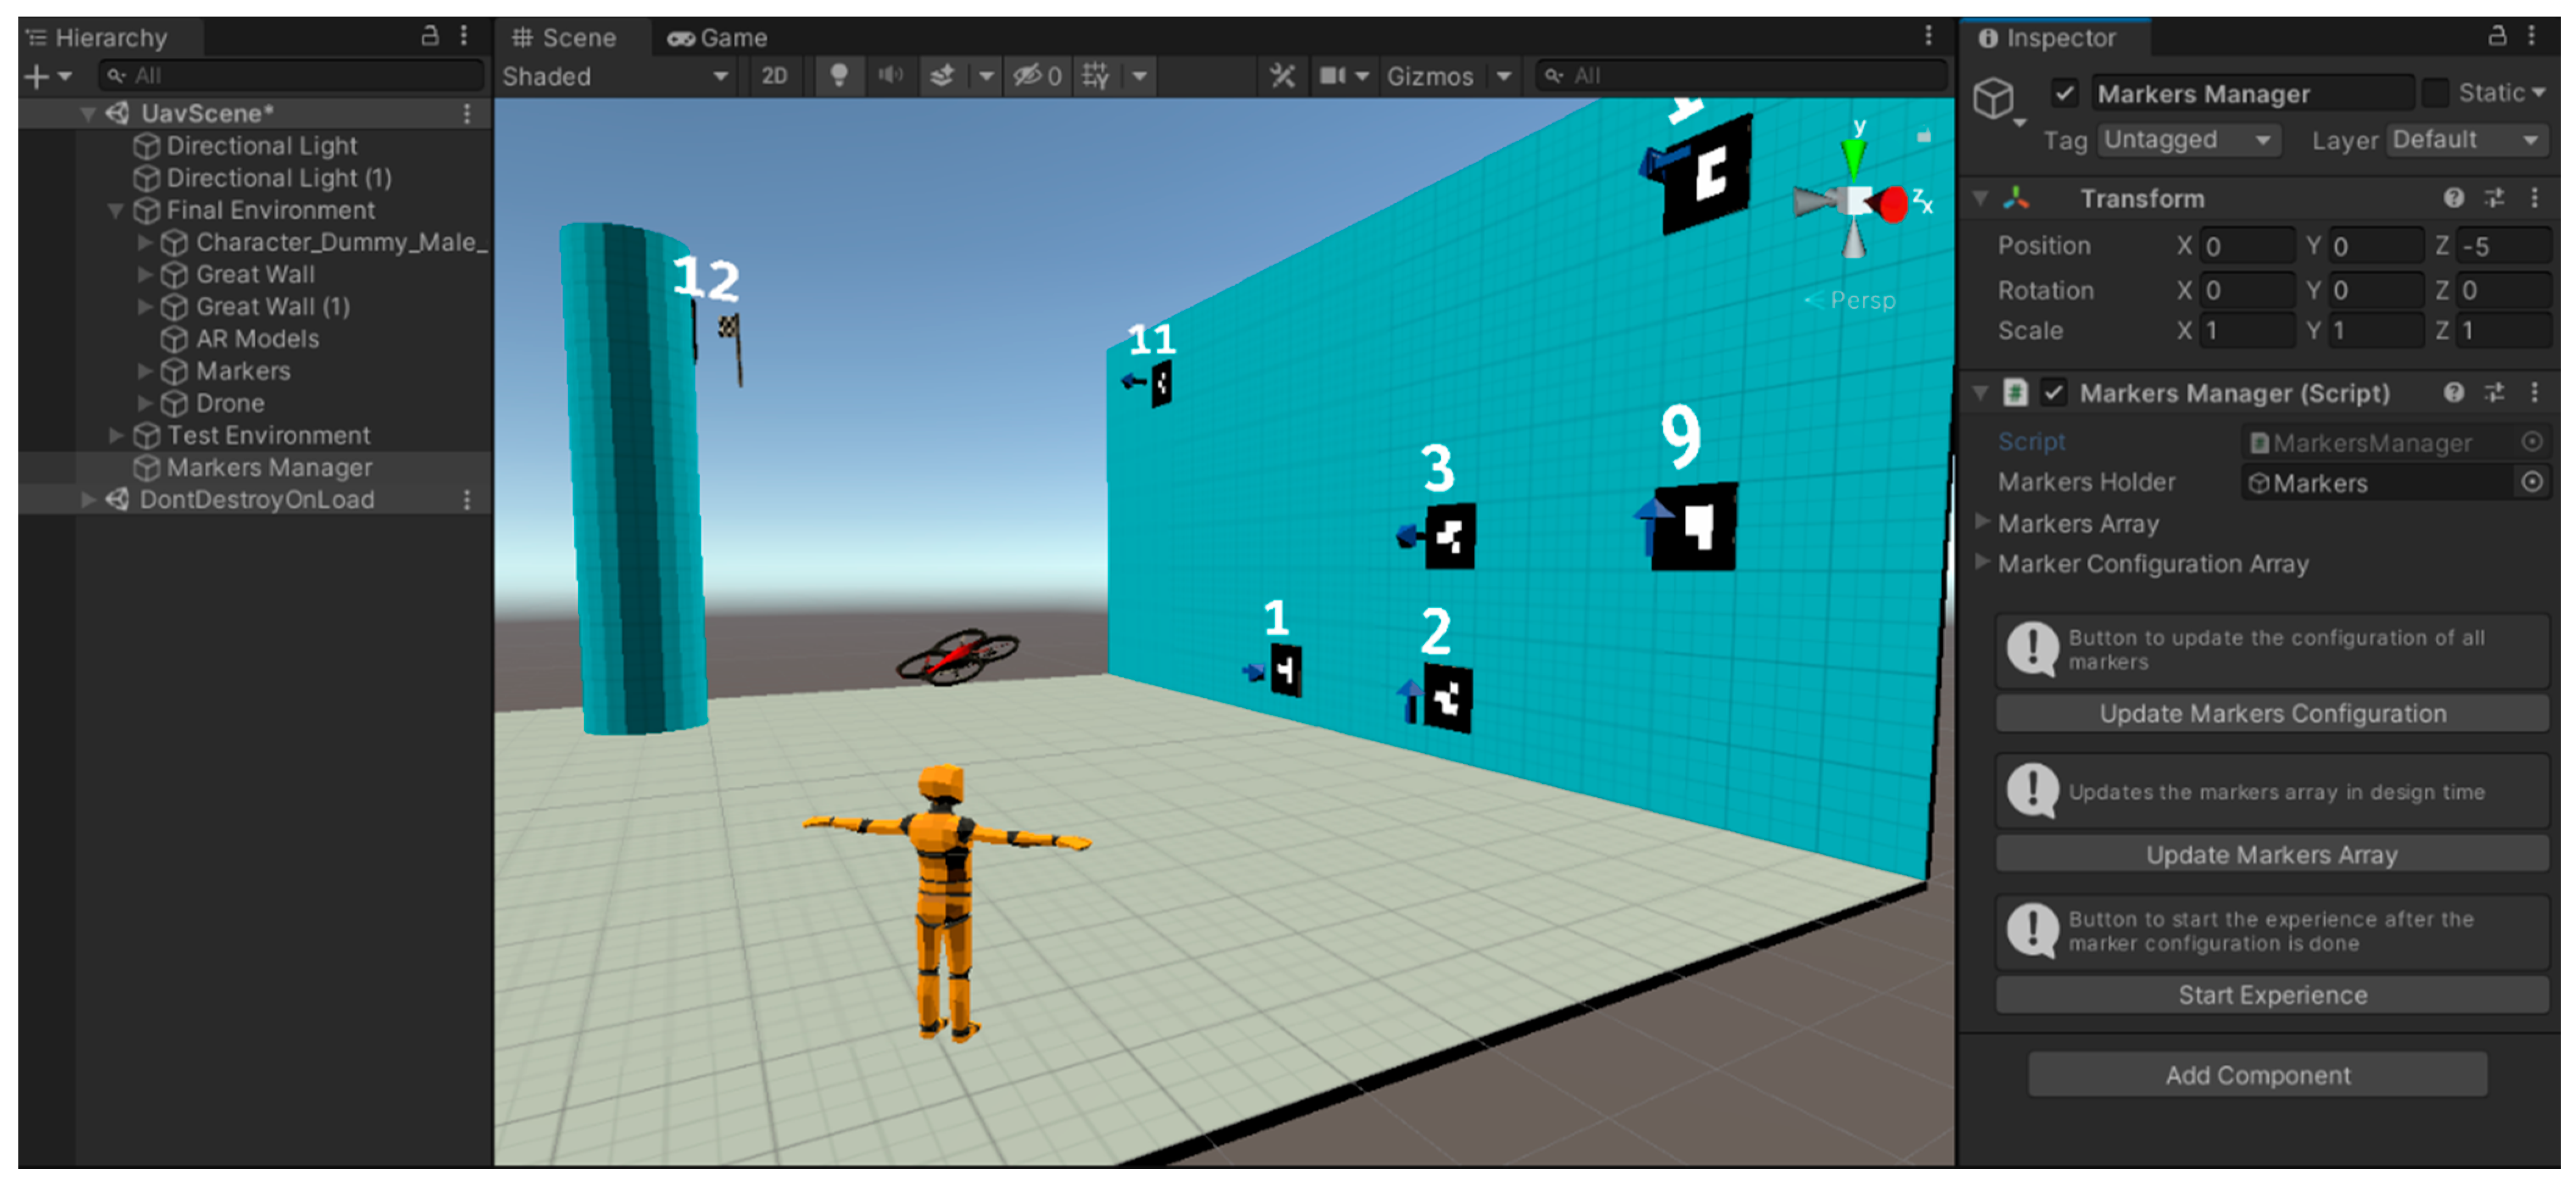Click the scene camera settings icon

coord(1332,76)
